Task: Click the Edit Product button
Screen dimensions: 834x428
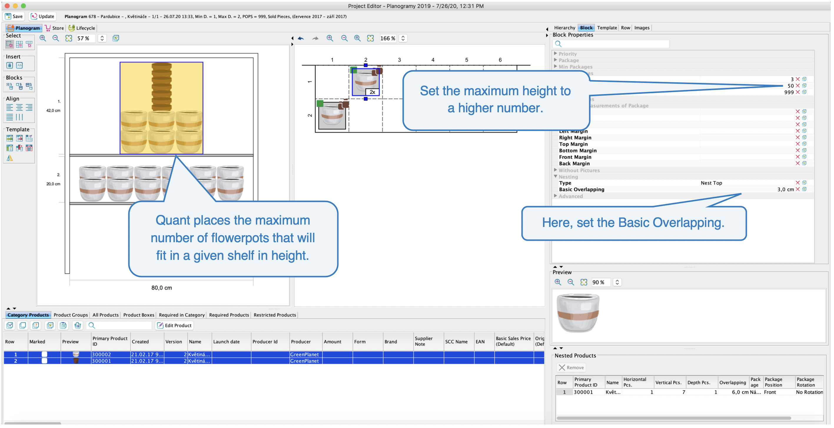Action: pos(175,325)
